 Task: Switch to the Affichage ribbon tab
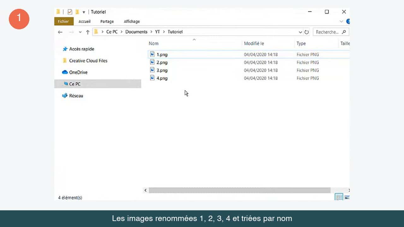point(132,21)
